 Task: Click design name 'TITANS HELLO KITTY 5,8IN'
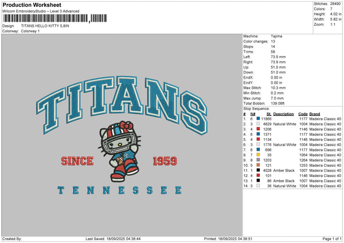tap(45, 26)
